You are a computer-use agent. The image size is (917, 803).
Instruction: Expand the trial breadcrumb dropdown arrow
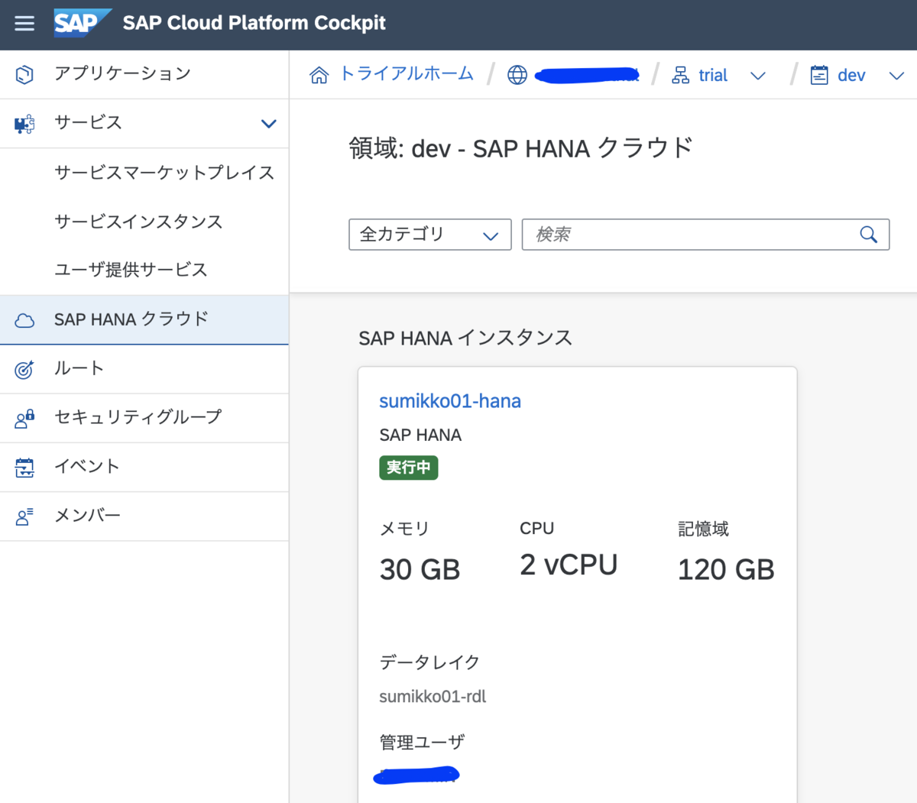[758, 76]
